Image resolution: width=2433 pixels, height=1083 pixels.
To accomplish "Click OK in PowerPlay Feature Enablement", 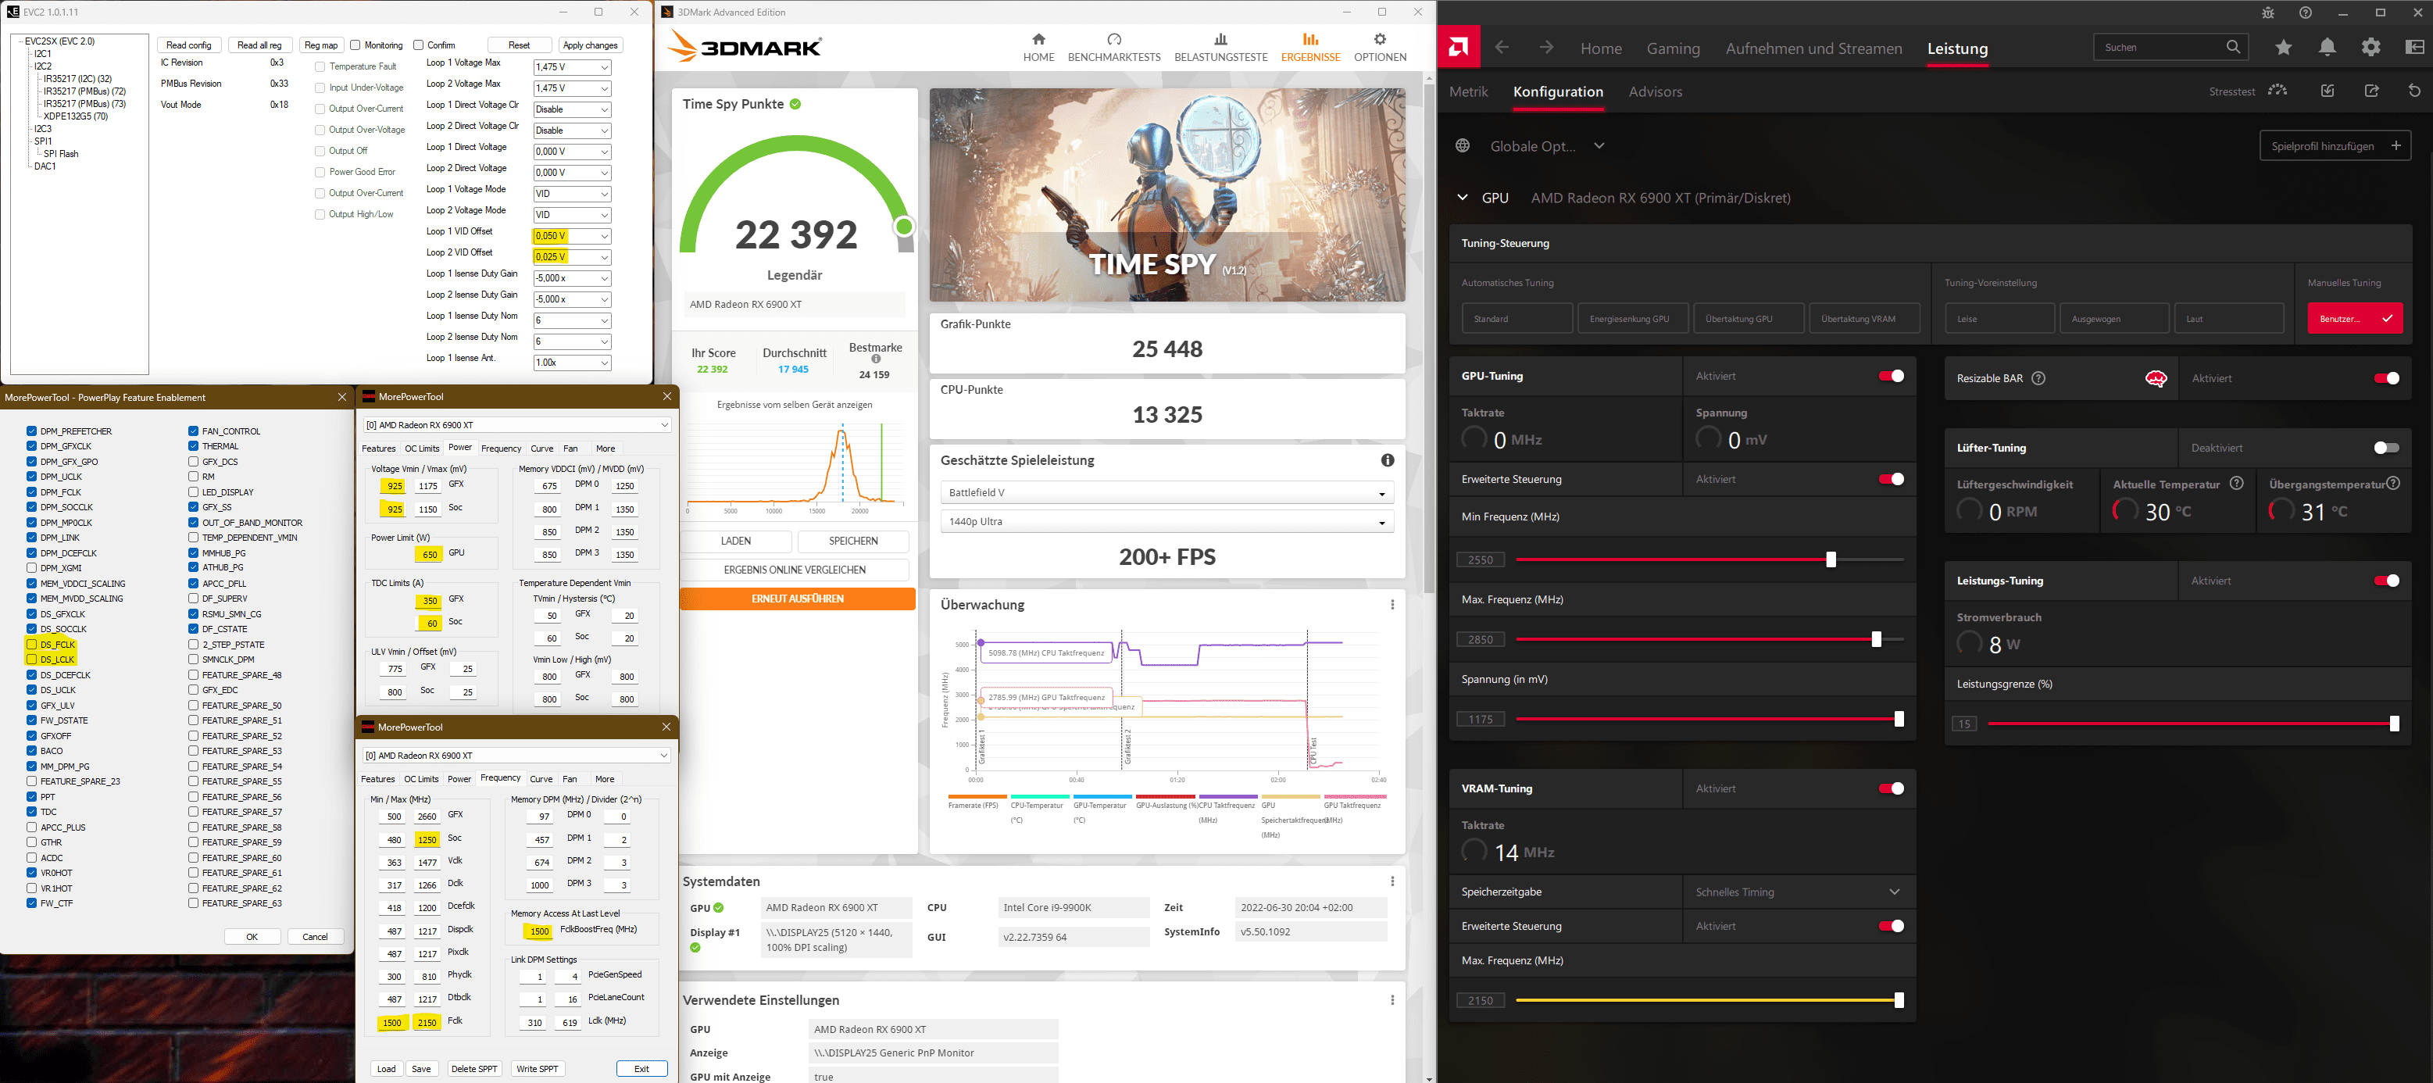I will (x=252, y=937).
